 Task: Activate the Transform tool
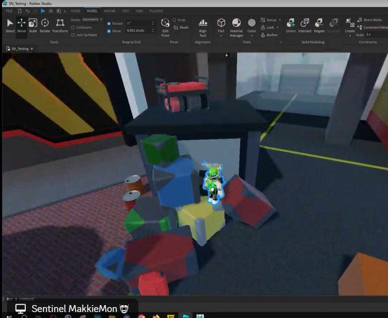(x=60, y=26)
